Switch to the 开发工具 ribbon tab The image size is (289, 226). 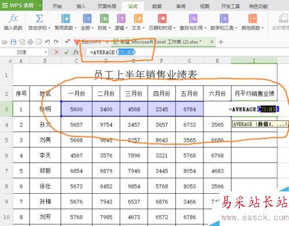click(x=231, y=6)
